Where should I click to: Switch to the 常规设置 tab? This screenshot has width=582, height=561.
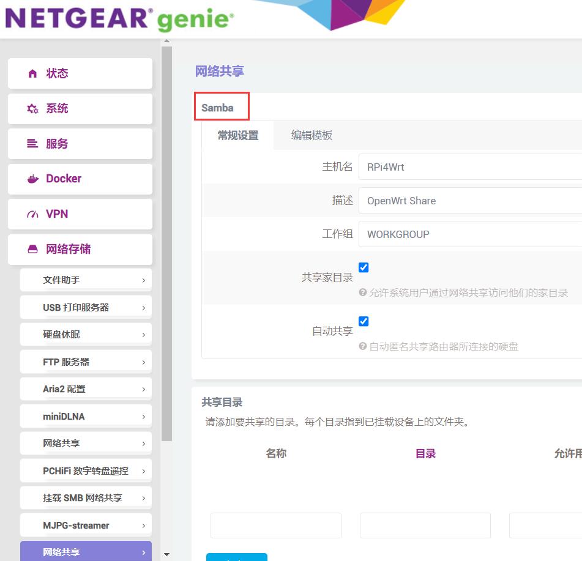point(238,135)
